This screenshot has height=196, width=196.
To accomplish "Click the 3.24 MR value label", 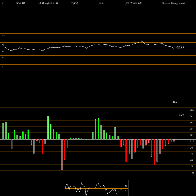I will click(181, 115).
